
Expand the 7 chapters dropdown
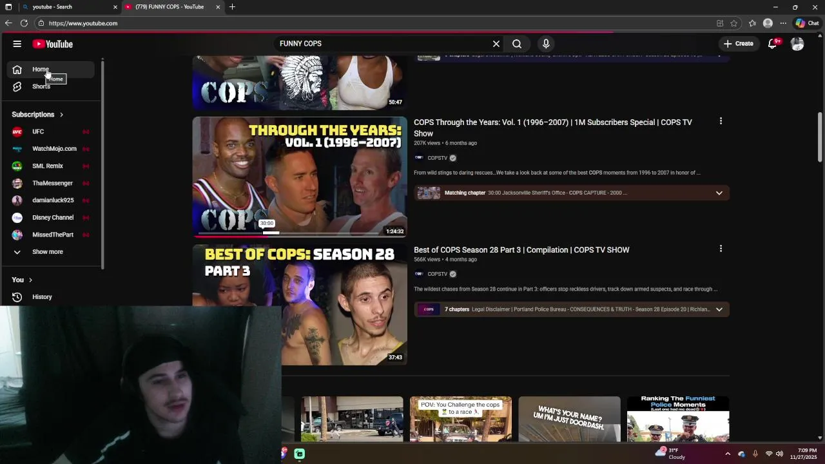pos(719,309)
